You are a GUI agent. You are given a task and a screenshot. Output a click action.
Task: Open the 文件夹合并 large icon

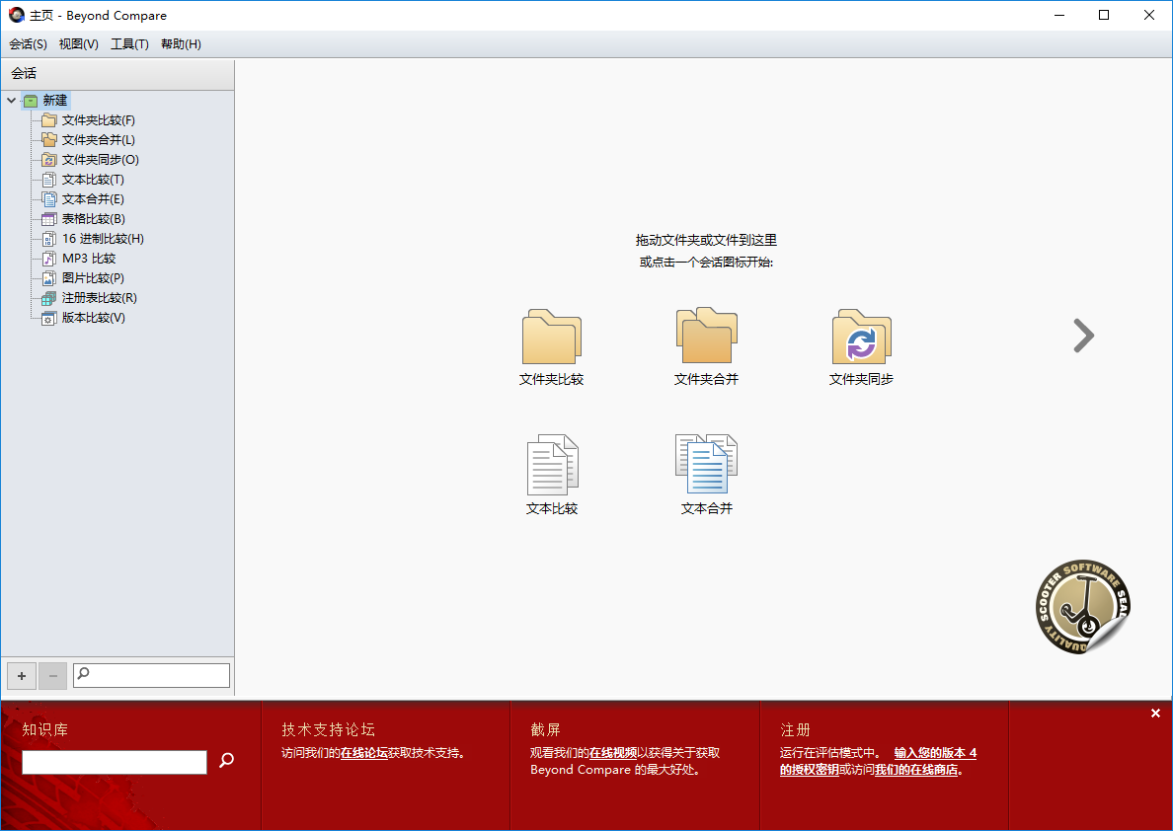pyautogui.click(x=706, y=337)
